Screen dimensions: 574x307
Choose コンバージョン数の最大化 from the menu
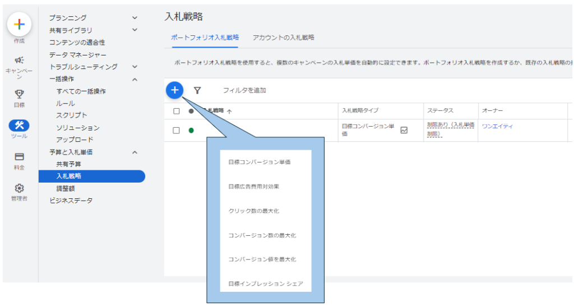262,235
